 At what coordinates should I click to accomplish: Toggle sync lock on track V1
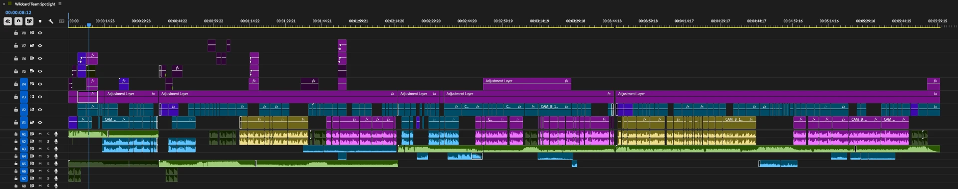[x=32, y=122]
